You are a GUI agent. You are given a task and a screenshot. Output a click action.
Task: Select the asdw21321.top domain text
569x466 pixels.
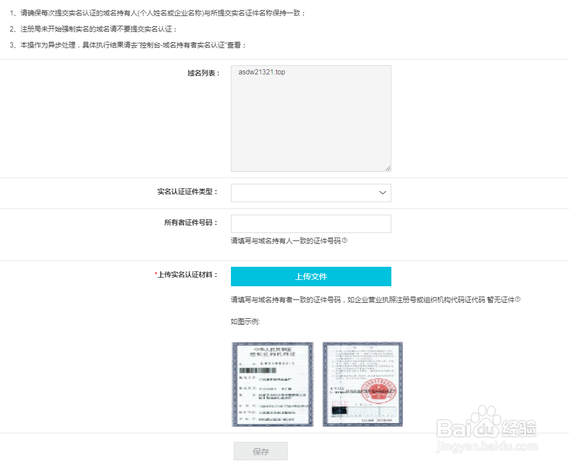point(262,72)
